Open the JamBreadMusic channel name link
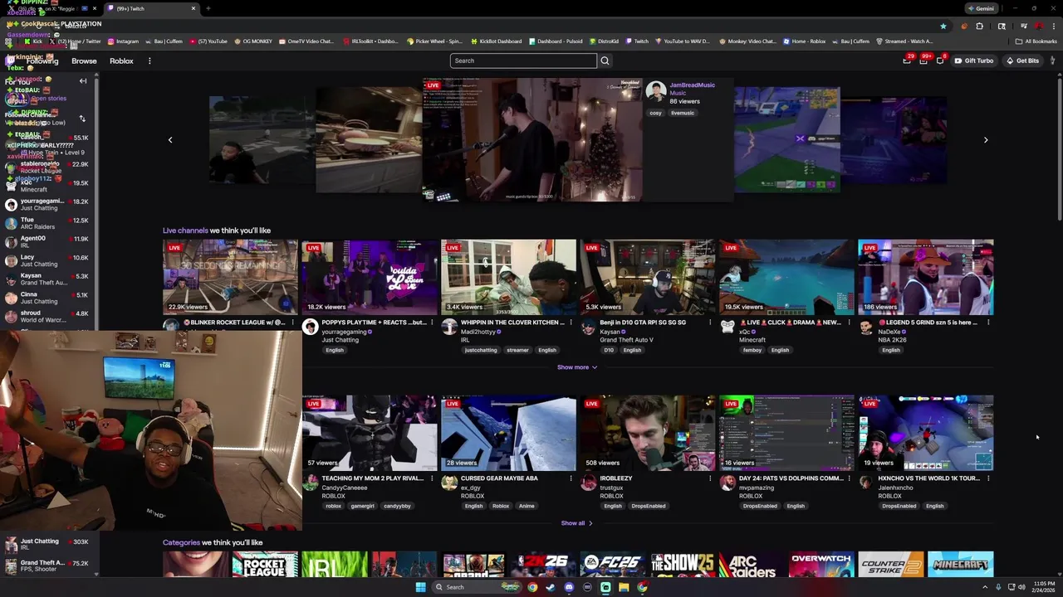The width and height of the screenshot is (1063, 597). [x=692, y=85]
